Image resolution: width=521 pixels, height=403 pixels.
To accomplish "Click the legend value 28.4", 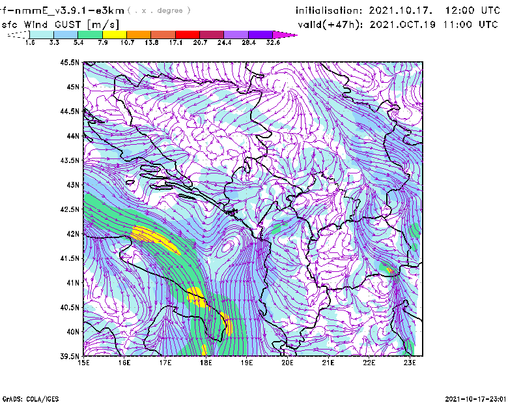I will [249, 42].
